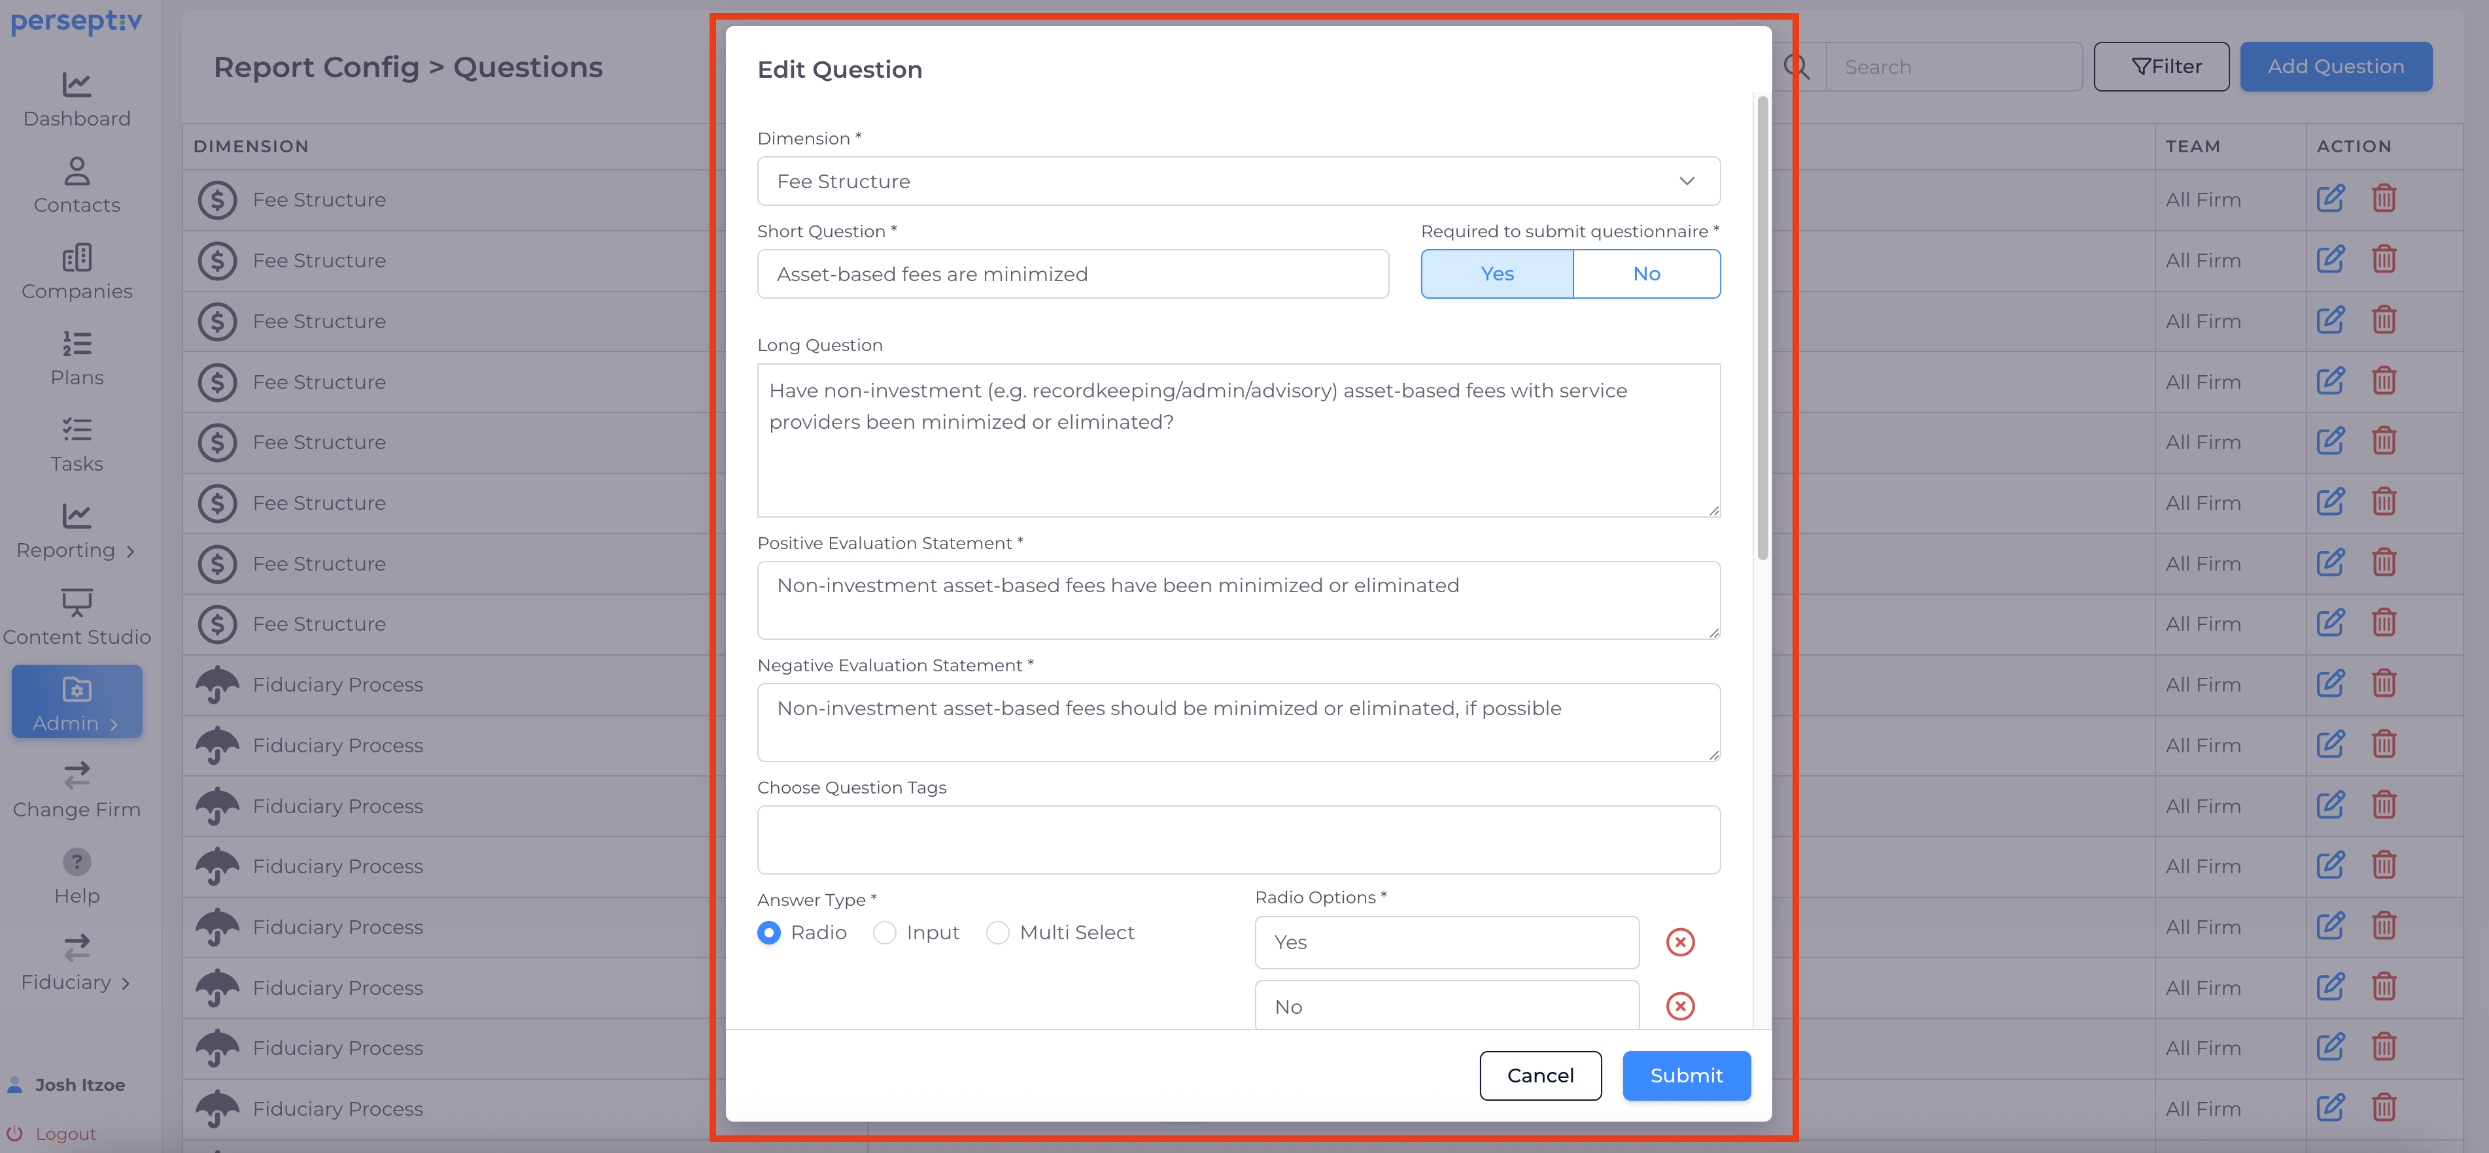
Task: Submit the edited question
Action: [x=1685, y=1075]
